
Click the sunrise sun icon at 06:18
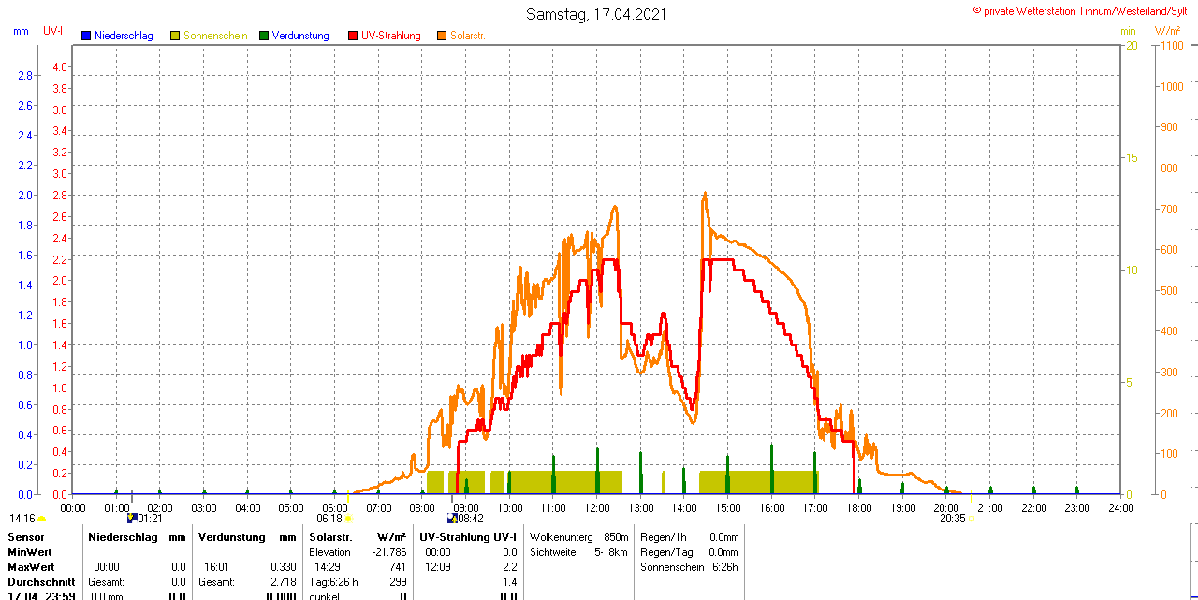(348, 519)
